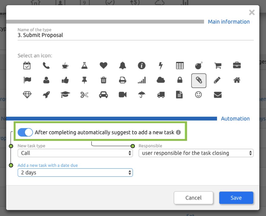Select the scissors icon
The image size is (266, 216).
click(x=84, y=95)
